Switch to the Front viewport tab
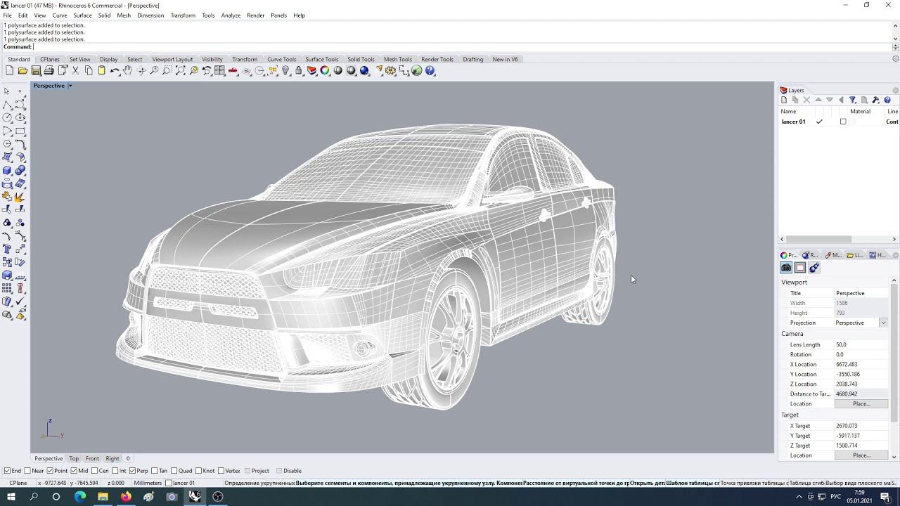The width and height of the screenshot is (900, 506). 92,458
